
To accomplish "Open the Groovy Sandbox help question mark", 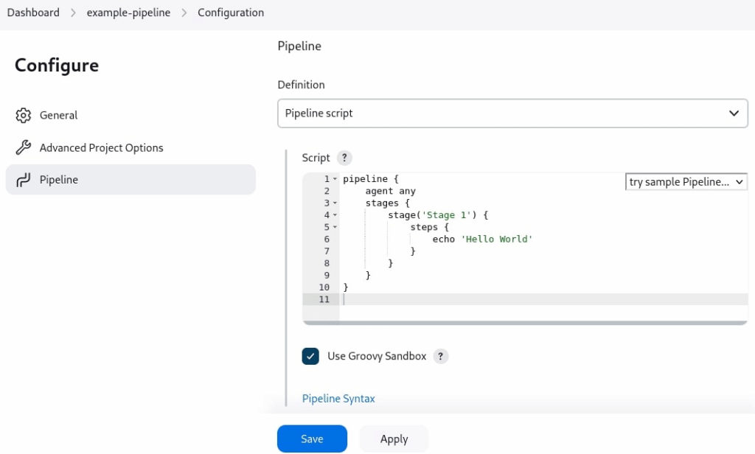I will click(440, 356).
